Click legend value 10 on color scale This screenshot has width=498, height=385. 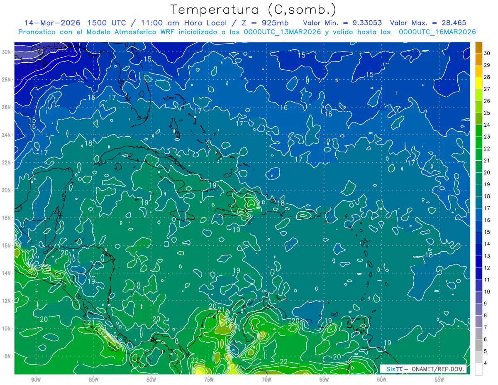[x=487, y=292]
